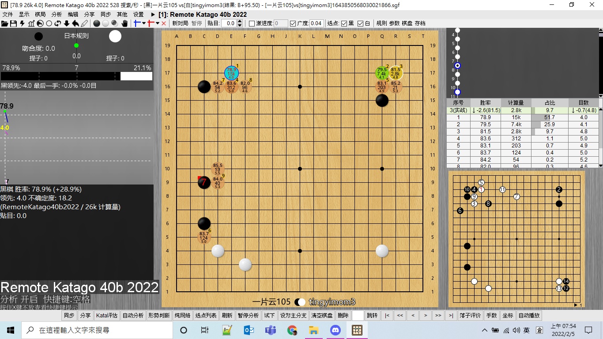Click the 自动分析 button
This screenshot has width=603, height=339.
pyautogui.click(x=133, y=316)
